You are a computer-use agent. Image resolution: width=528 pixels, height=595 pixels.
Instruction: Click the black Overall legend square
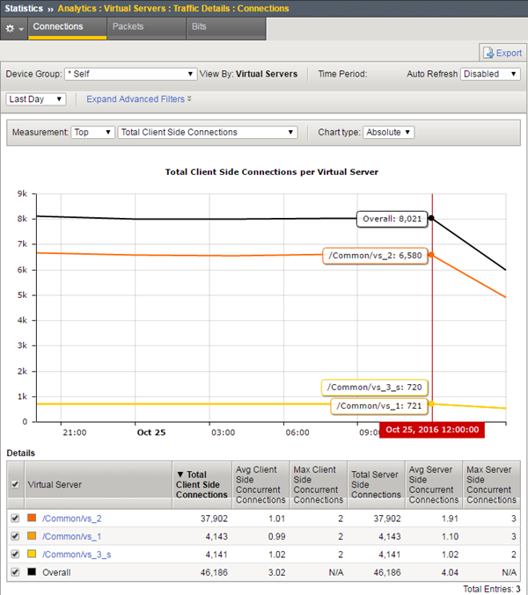click(33, 571)
